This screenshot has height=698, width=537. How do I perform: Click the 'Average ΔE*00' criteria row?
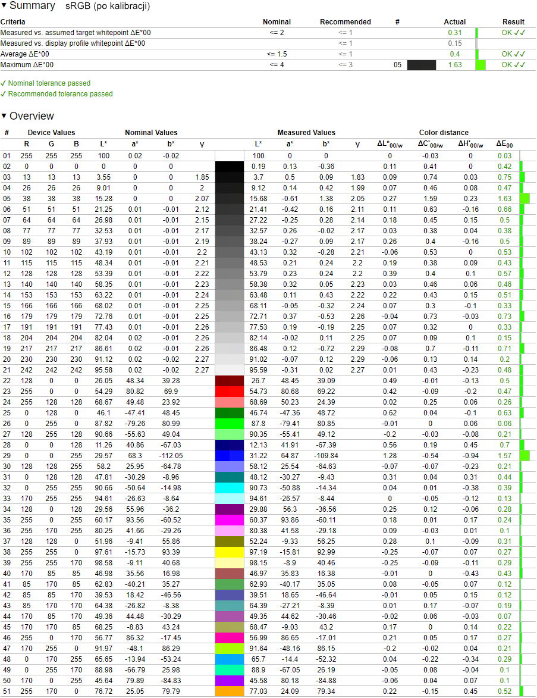[x=268, y=54]
